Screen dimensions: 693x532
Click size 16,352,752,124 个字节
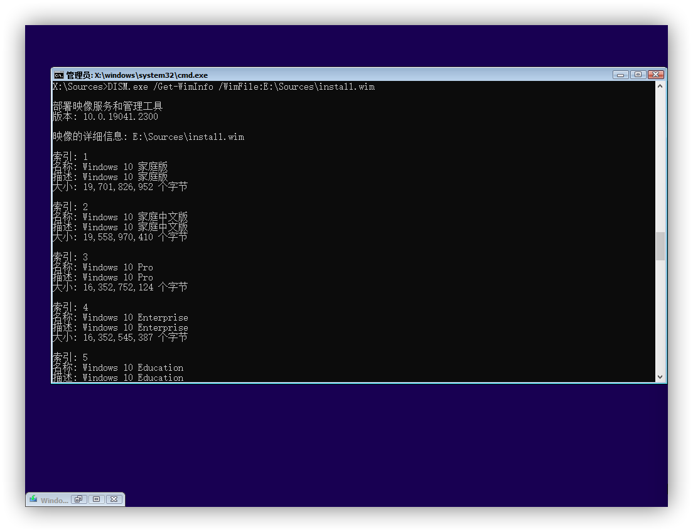pyautogui.click(x=135, y=287)
